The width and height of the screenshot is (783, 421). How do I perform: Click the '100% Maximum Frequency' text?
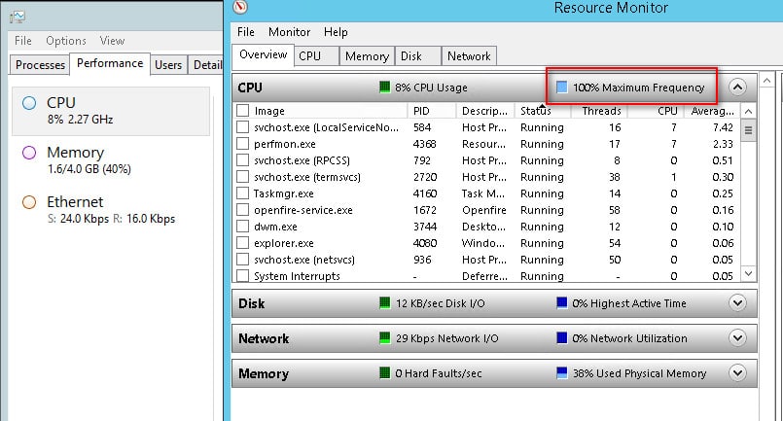(638, 88)
